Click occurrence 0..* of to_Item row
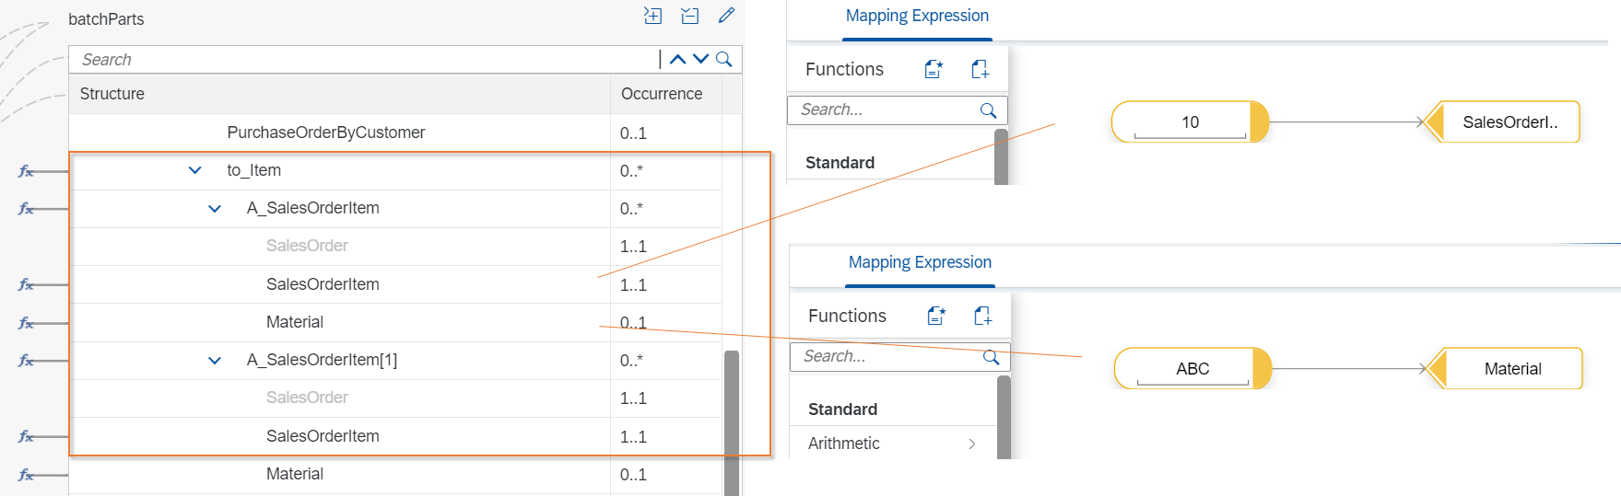1621x496 pixels. 631,171
